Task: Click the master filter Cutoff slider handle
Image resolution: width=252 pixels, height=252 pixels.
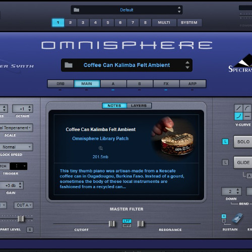Action: coord(112,224)
